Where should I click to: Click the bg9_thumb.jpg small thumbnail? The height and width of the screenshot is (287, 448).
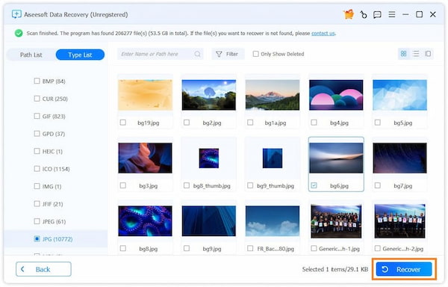tap(273, 158)
